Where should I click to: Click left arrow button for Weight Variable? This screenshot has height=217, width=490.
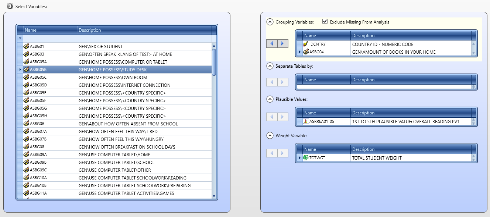coord(272,153)
